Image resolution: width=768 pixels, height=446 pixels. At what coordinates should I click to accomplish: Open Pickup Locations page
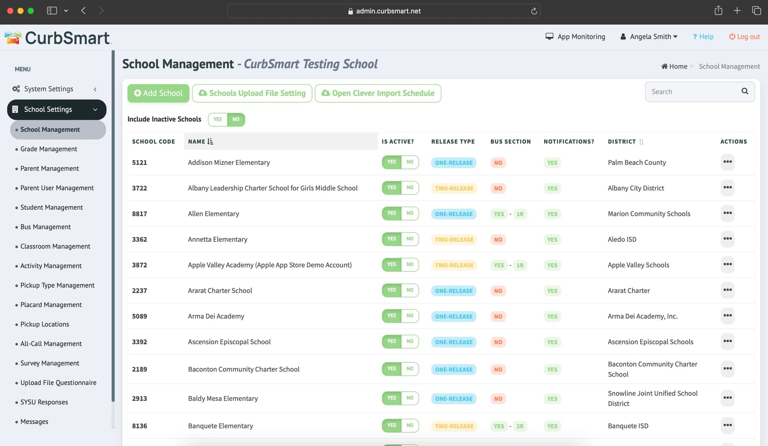44,324
